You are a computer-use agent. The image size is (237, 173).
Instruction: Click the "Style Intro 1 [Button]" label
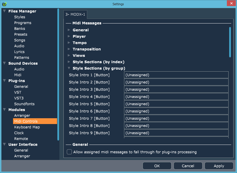point(89,75)
